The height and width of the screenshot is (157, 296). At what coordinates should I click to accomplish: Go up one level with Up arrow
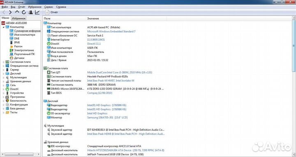(x=17, y=12)
